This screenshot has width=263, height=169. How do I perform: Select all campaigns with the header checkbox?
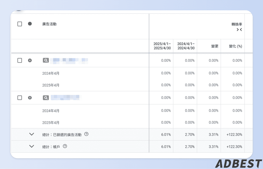coord(20,24)
